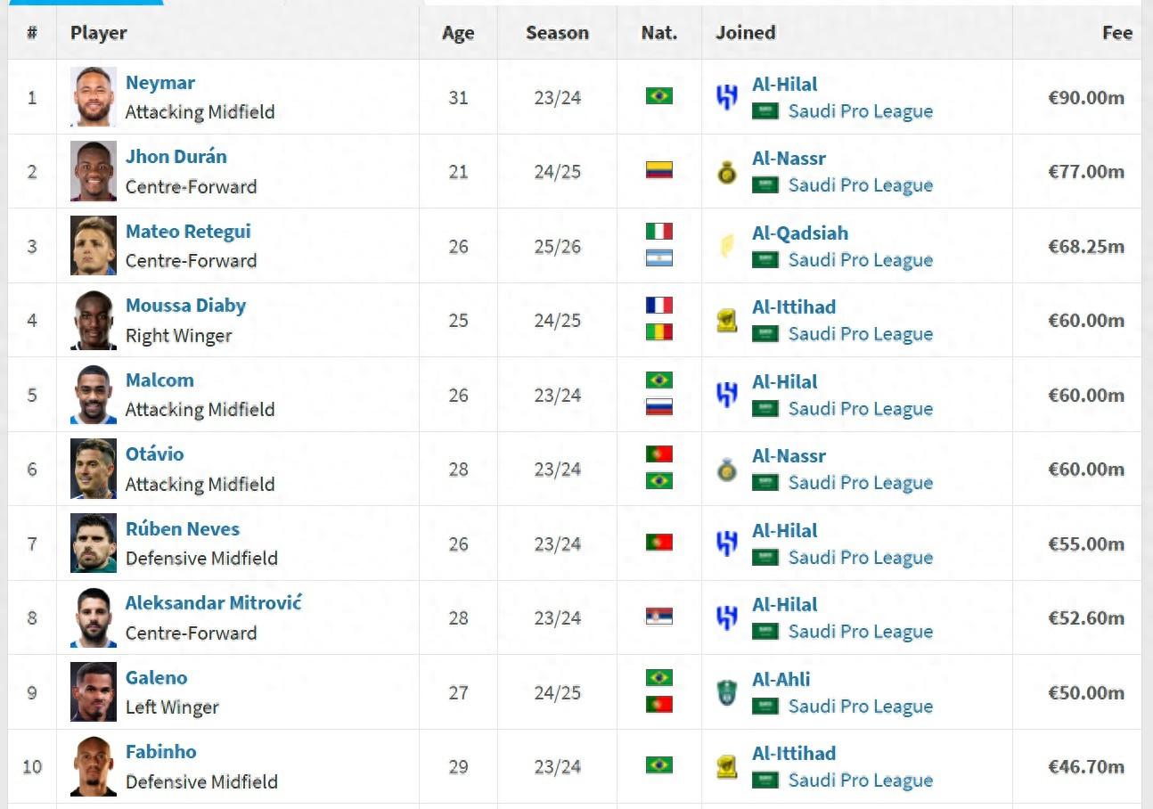Select the Al-Ahli crest in Galeno's row
This screenshot has height=809, width=1153.
[x=727, y=692]
